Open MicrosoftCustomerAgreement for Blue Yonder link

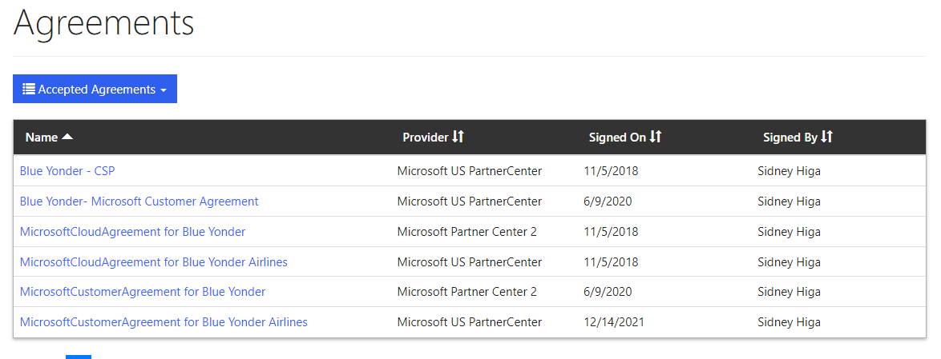pyautogui.click(x=143, y=292)
